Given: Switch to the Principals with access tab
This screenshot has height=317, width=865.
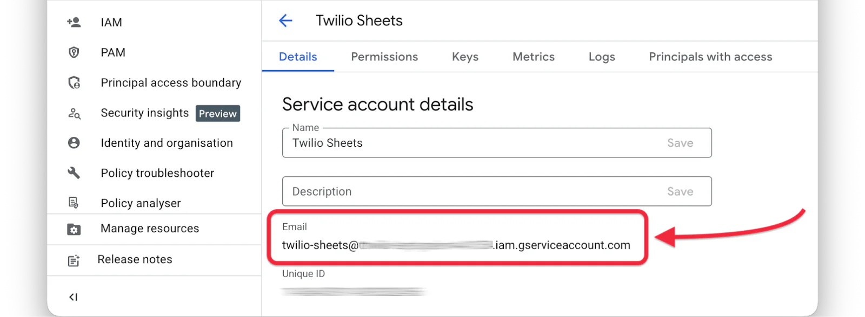Looking at the screenshot, I should tap(709, 57).
